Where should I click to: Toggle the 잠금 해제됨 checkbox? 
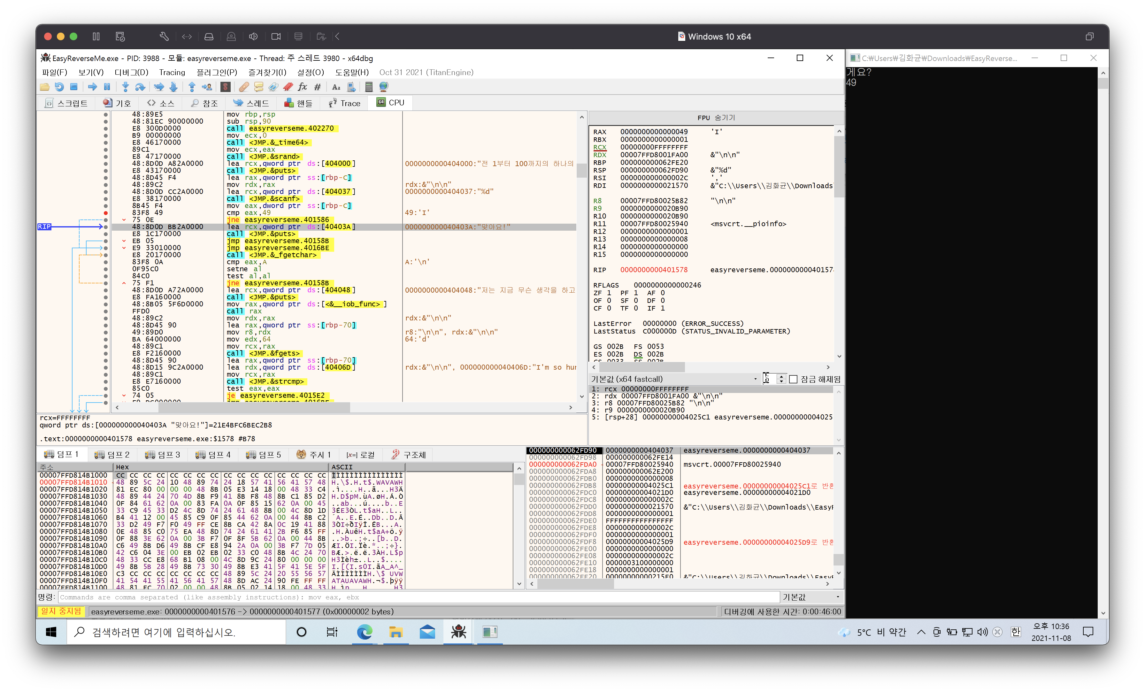pyautogui.click(x=793, y=379)
